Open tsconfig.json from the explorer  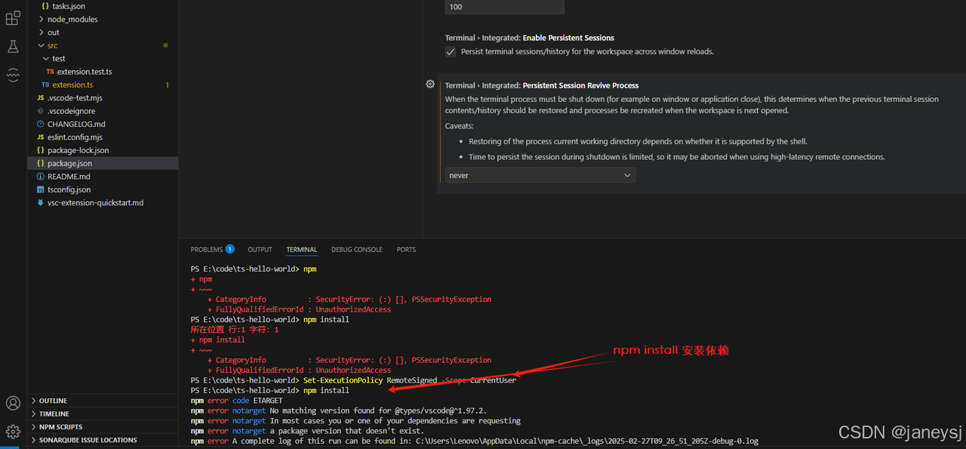tap(69, 189)
